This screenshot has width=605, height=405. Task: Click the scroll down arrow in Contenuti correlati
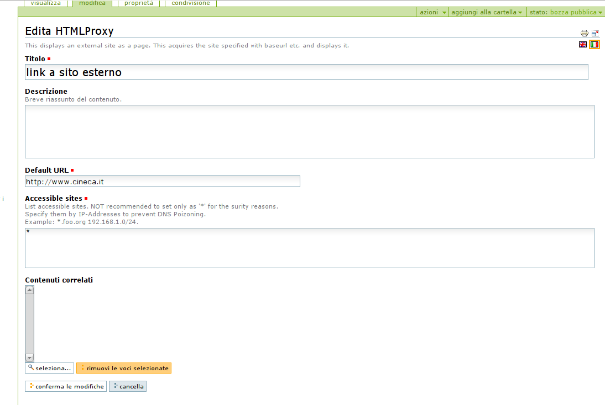pyautogui.click(x=30, y=358)
